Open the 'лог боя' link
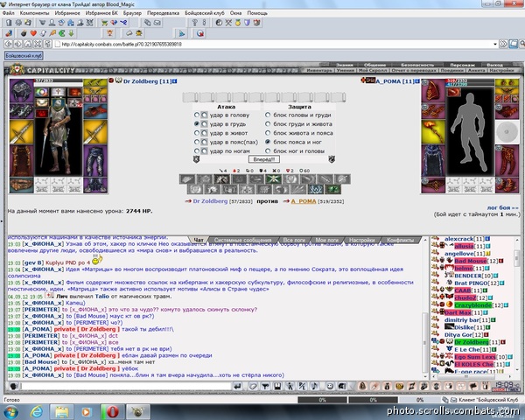The height and width of the screenshot is (420, 525). [x=502, y=207]
